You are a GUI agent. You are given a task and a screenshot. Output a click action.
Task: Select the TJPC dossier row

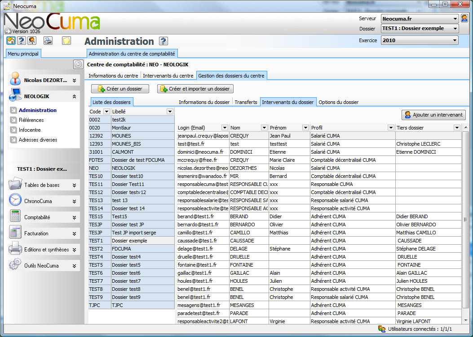click(x=131, y=305)
